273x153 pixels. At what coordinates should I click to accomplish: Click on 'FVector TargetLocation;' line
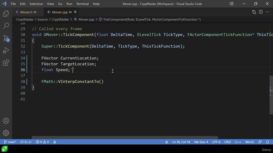coord(69,64)
